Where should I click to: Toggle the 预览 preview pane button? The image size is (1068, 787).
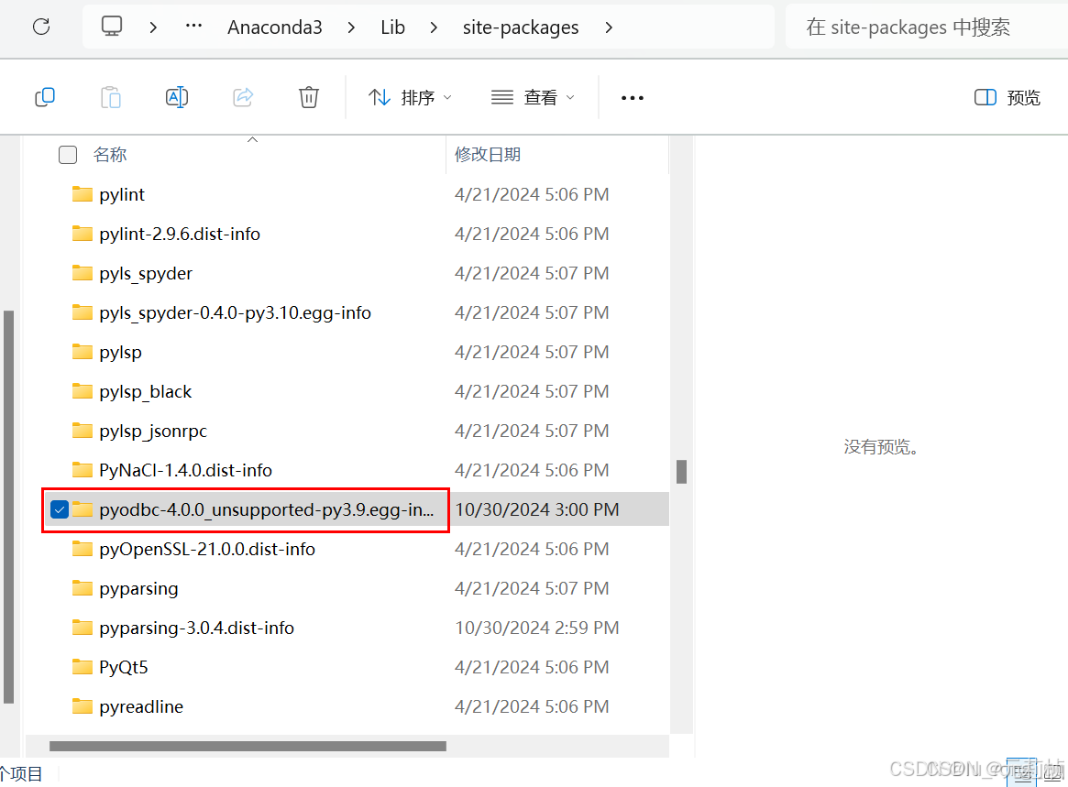(1007, 97)
